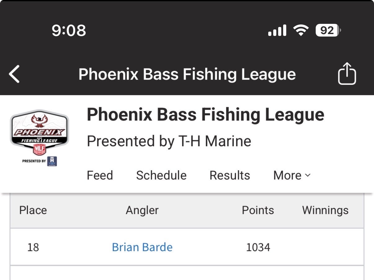Click the Angler column header
The height and width of the screenshot is (280, 374).
click(x=142, y=210)
